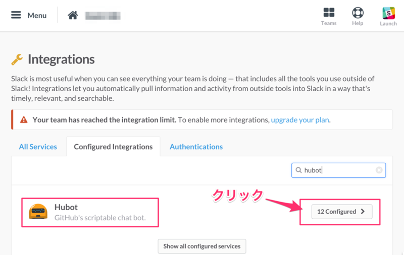Go to the home house icon
The image size is (404, 255).
(73, 15)
